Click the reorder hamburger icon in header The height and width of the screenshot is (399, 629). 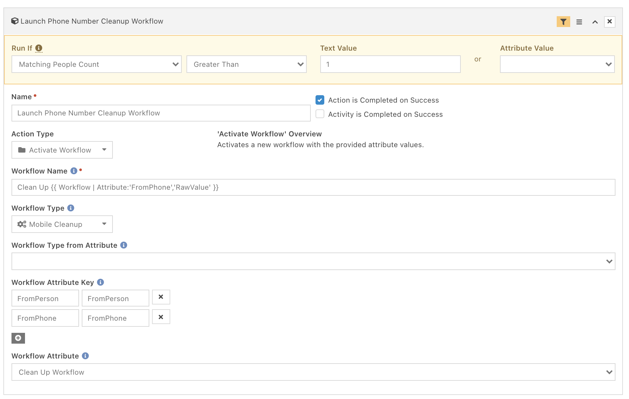coord(579,22)
